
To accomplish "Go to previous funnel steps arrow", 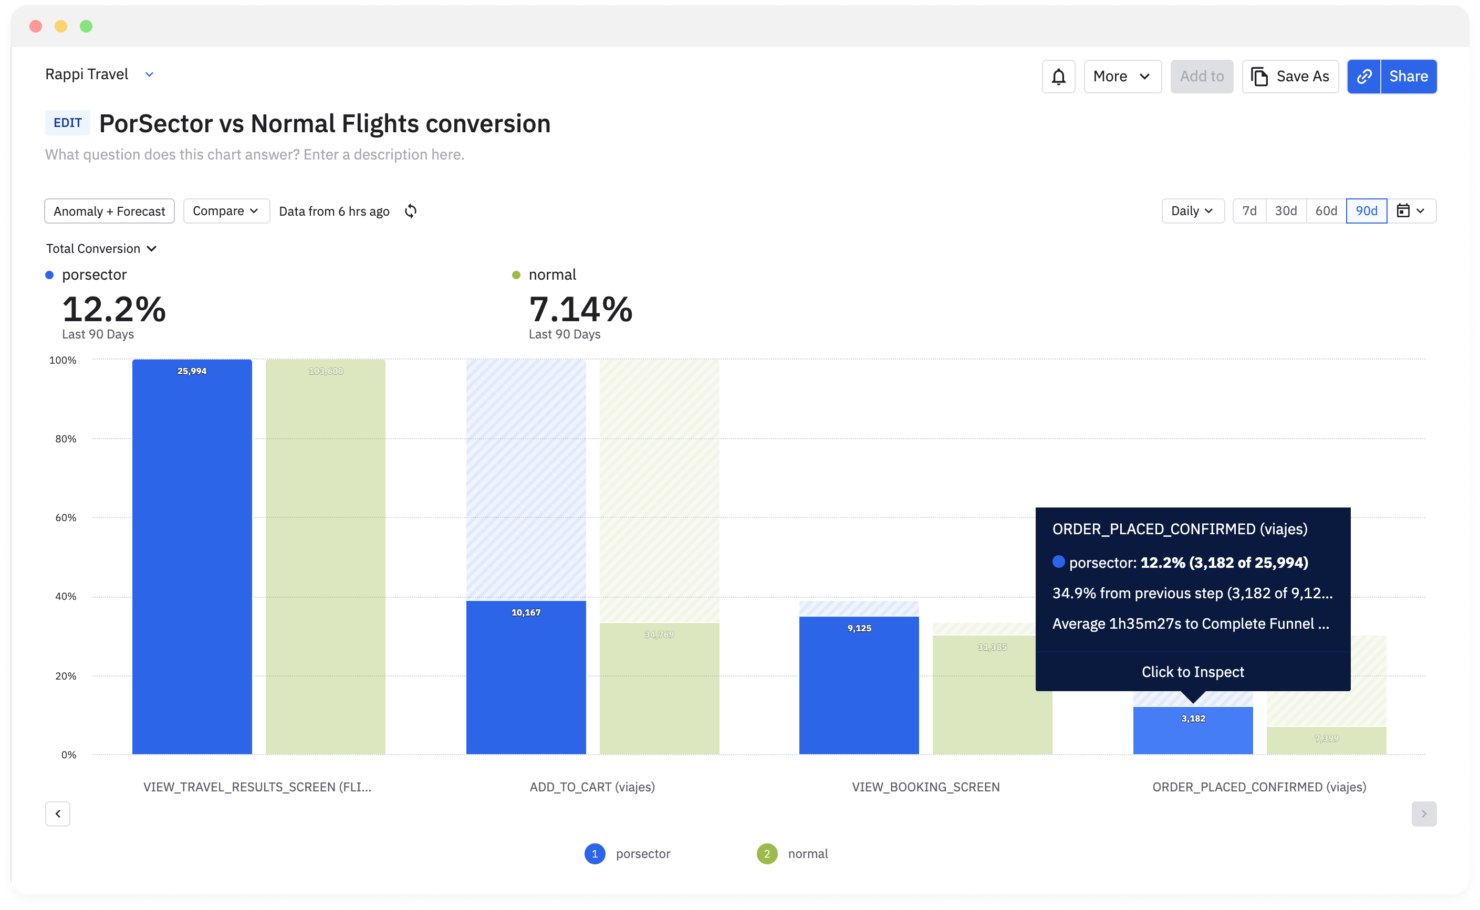I will point(58,814).
